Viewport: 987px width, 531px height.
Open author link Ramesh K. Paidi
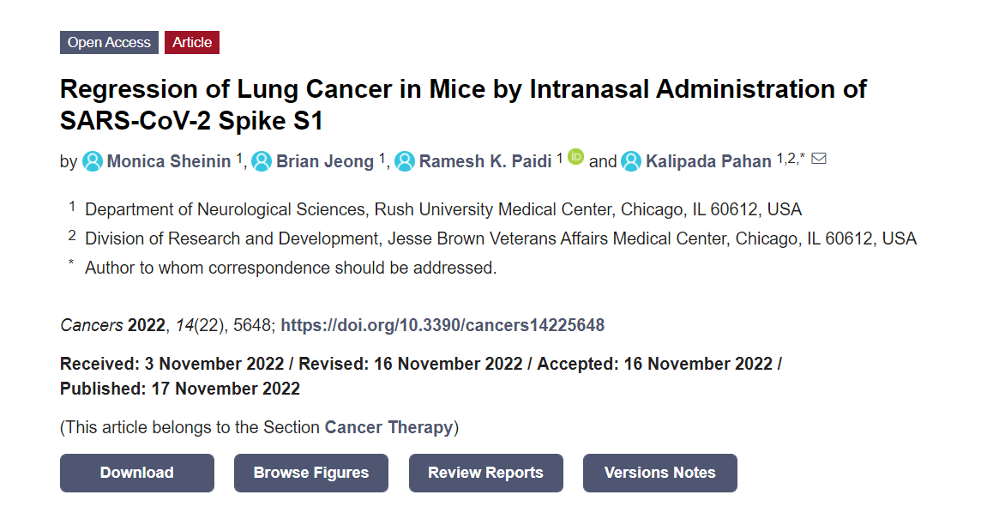point(485,161)
